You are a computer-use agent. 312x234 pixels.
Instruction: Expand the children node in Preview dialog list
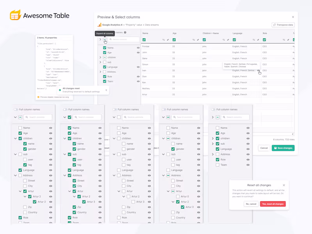coord(100,57)
